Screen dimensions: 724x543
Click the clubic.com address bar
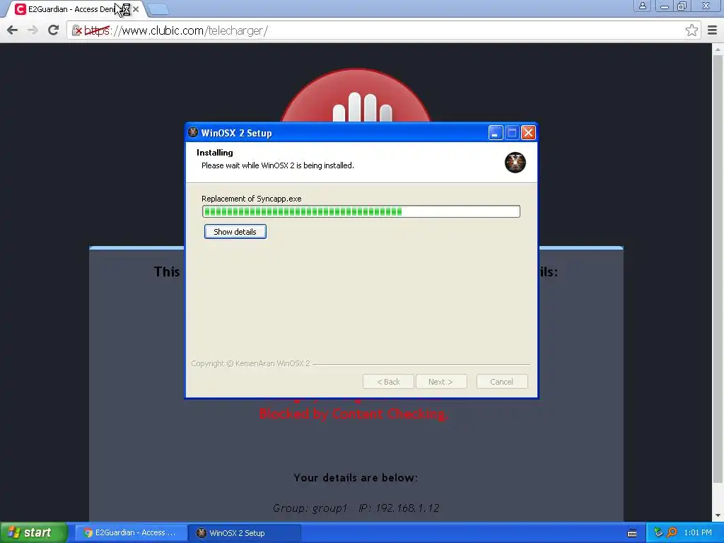click(383, 30)
